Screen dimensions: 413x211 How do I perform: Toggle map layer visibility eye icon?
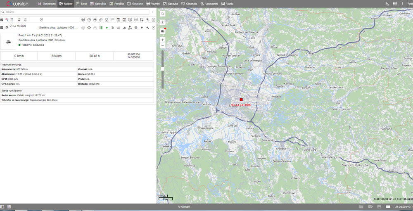click(x=162, y=22)
